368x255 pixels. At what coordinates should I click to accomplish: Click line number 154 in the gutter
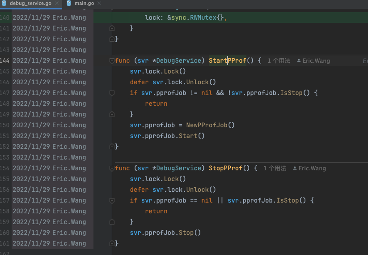[x=5, y=168]
